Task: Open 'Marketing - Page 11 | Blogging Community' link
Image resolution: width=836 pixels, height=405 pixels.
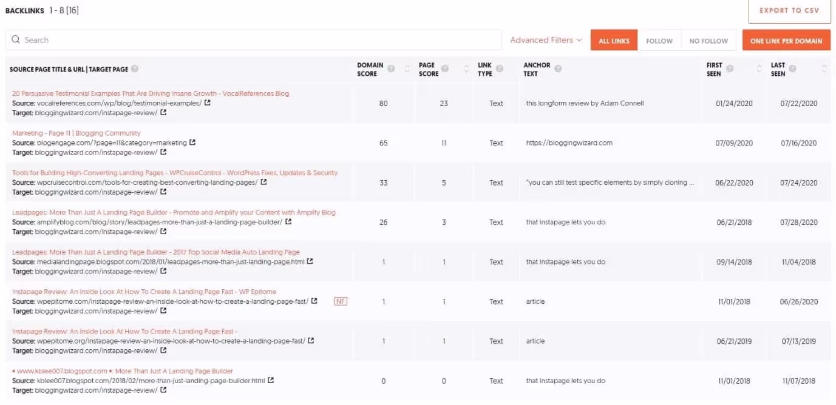Action: coord(76,133)
